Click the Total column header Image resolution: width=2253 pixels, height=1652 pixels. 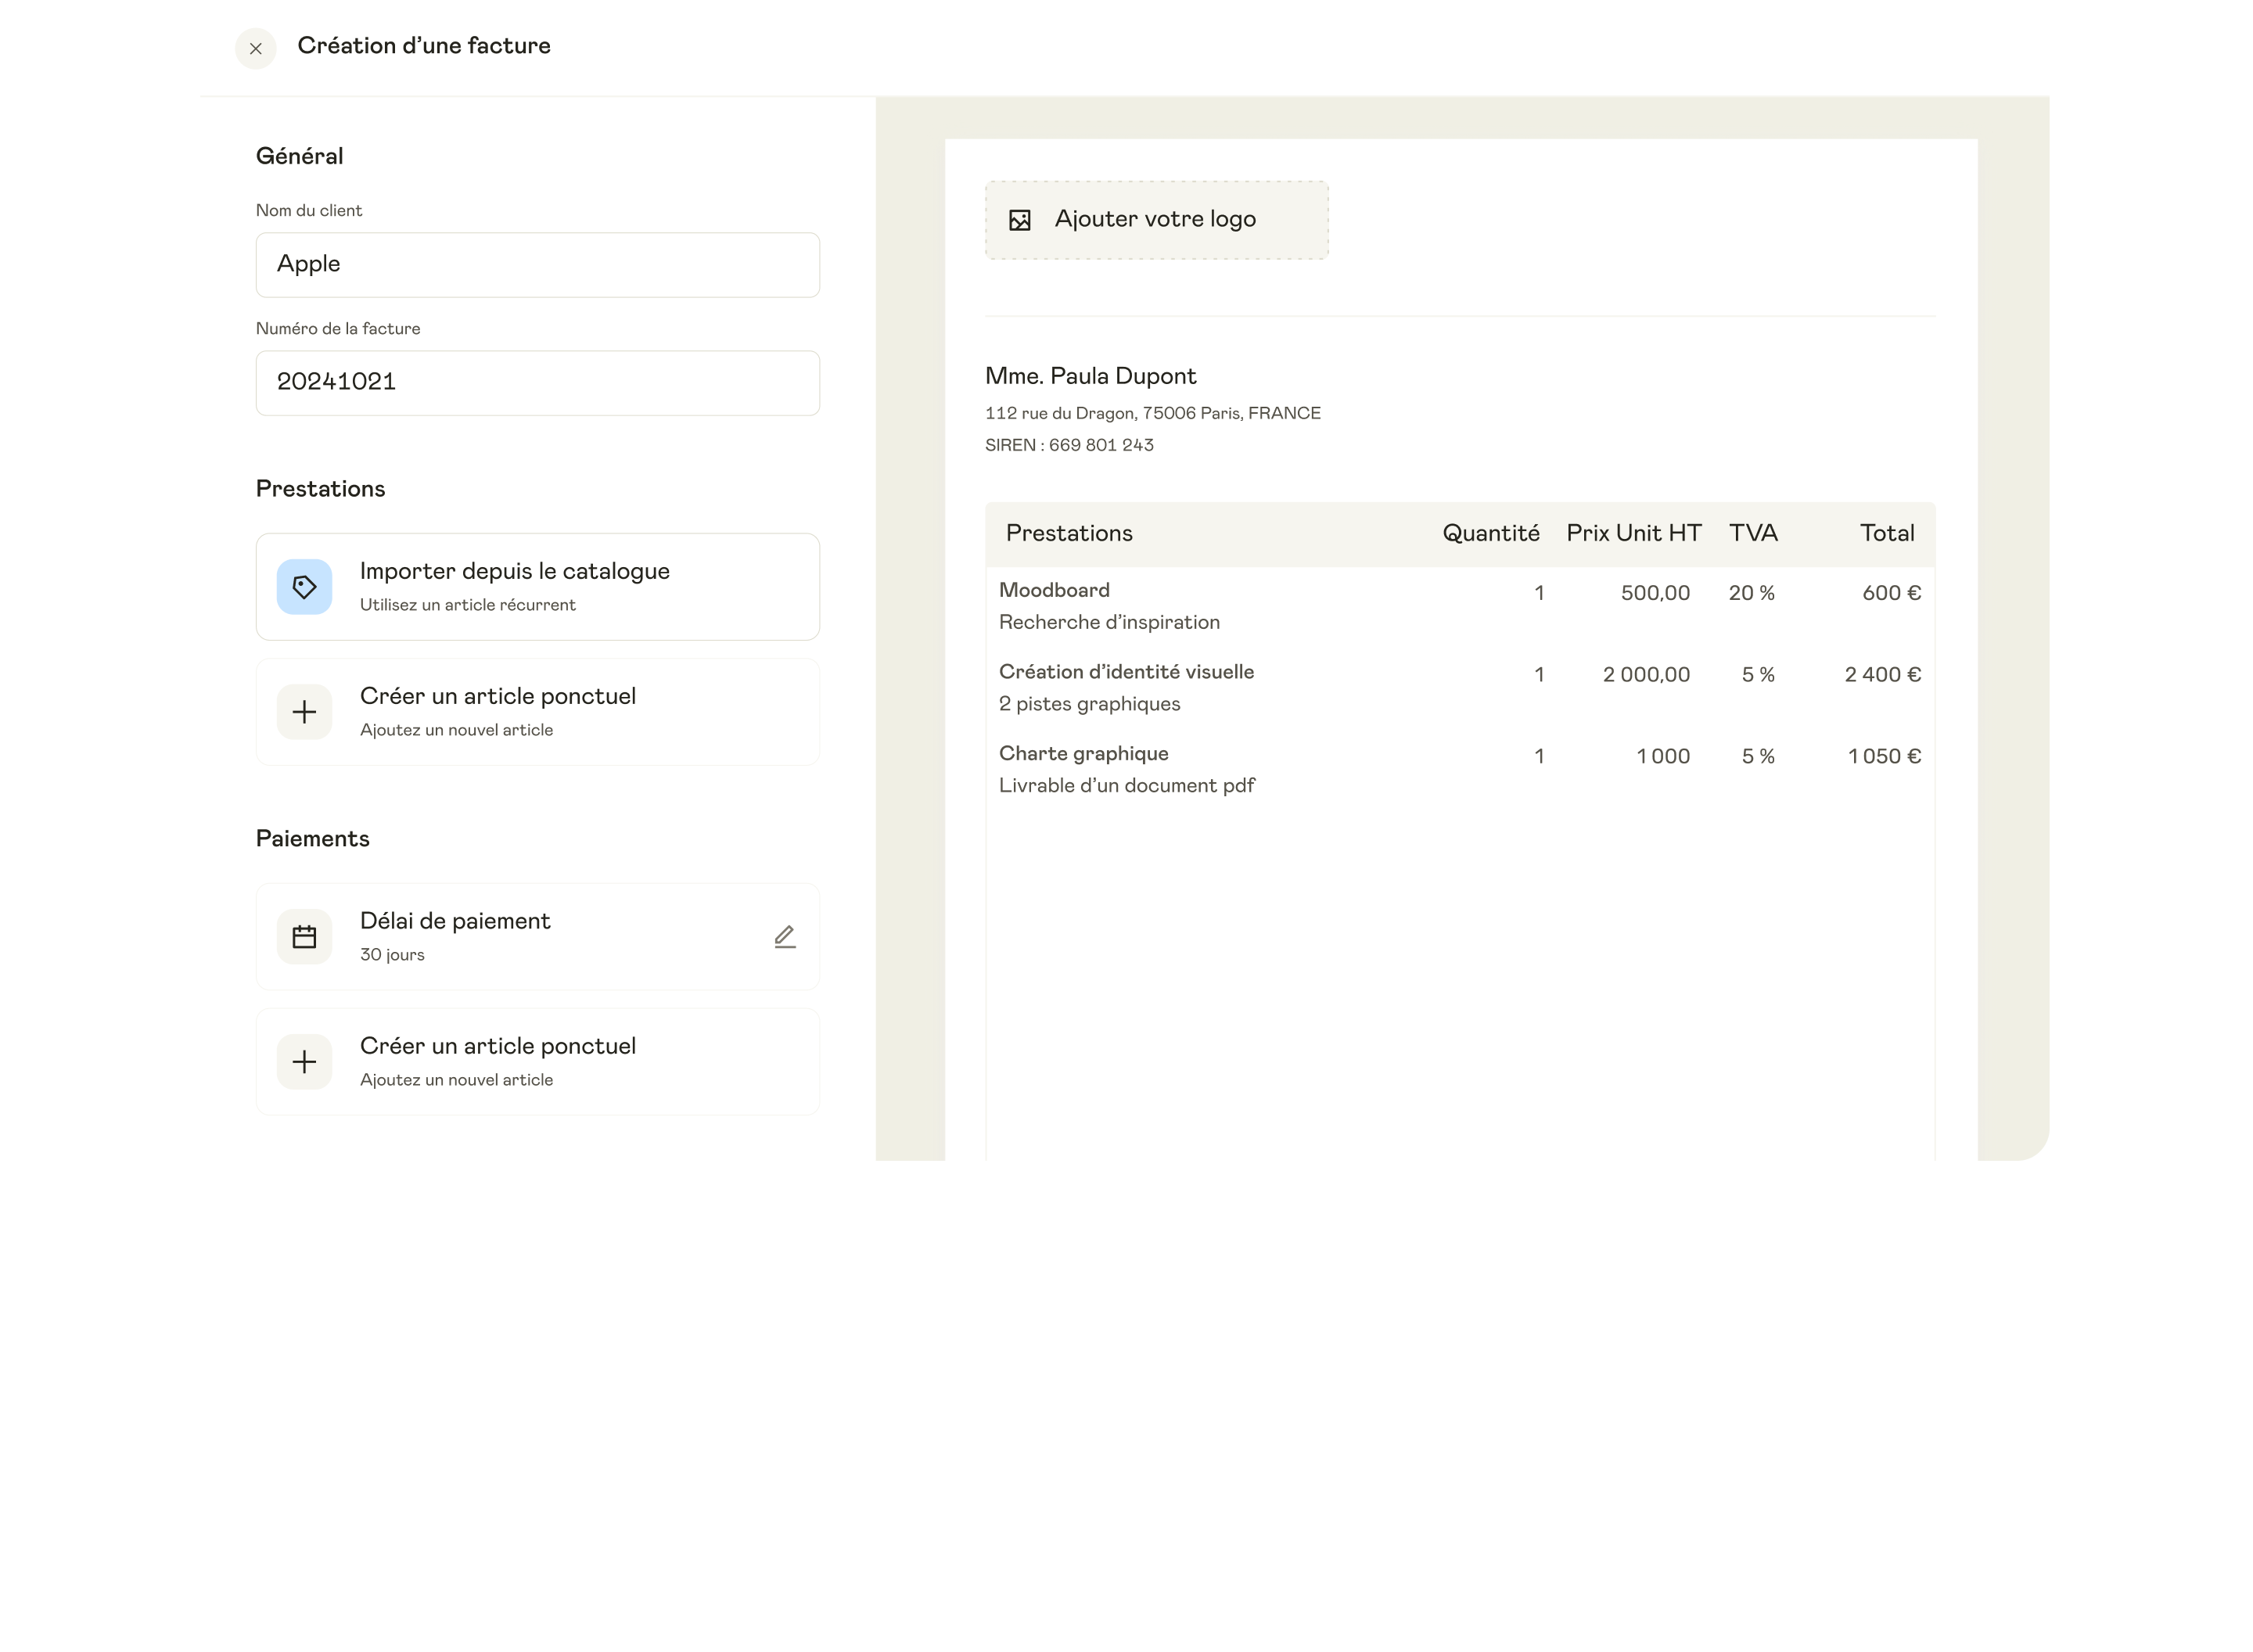(x=1886, y=534)
